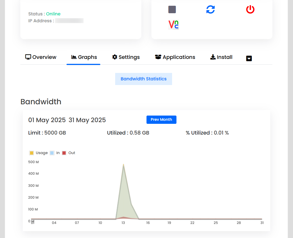
Task: Click the blurred IP Address value
Action: 69,21
